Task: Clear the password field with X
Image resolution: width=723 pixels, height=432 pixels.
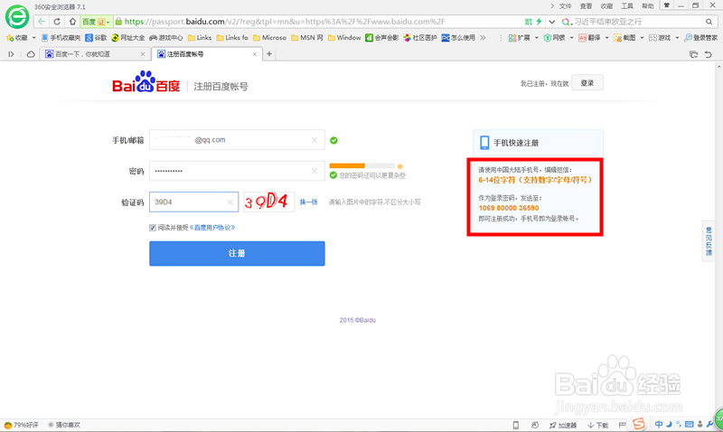Action: (x=315, y=171)
